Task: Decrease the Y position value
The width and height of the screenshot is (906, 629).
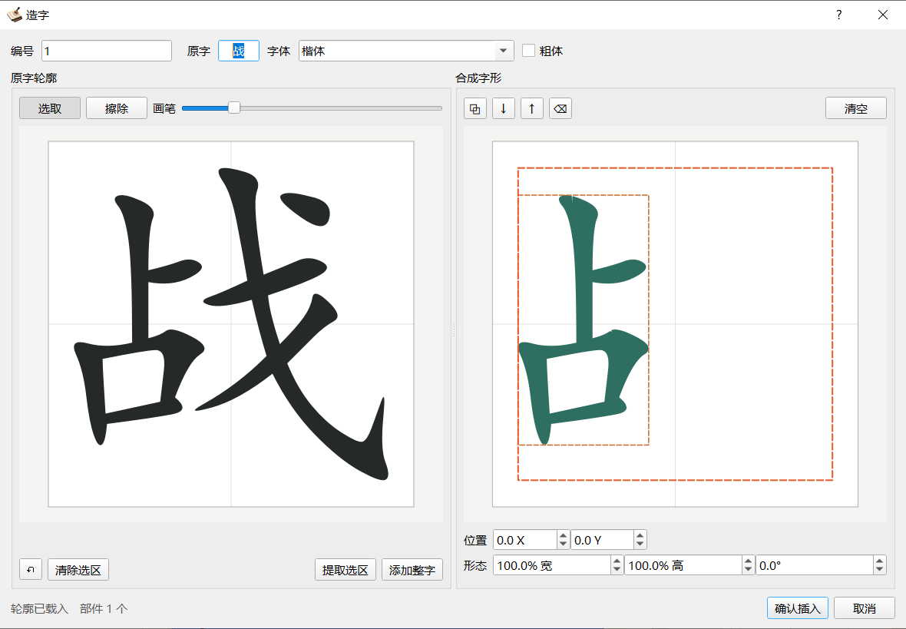Action: coord(640,545)
